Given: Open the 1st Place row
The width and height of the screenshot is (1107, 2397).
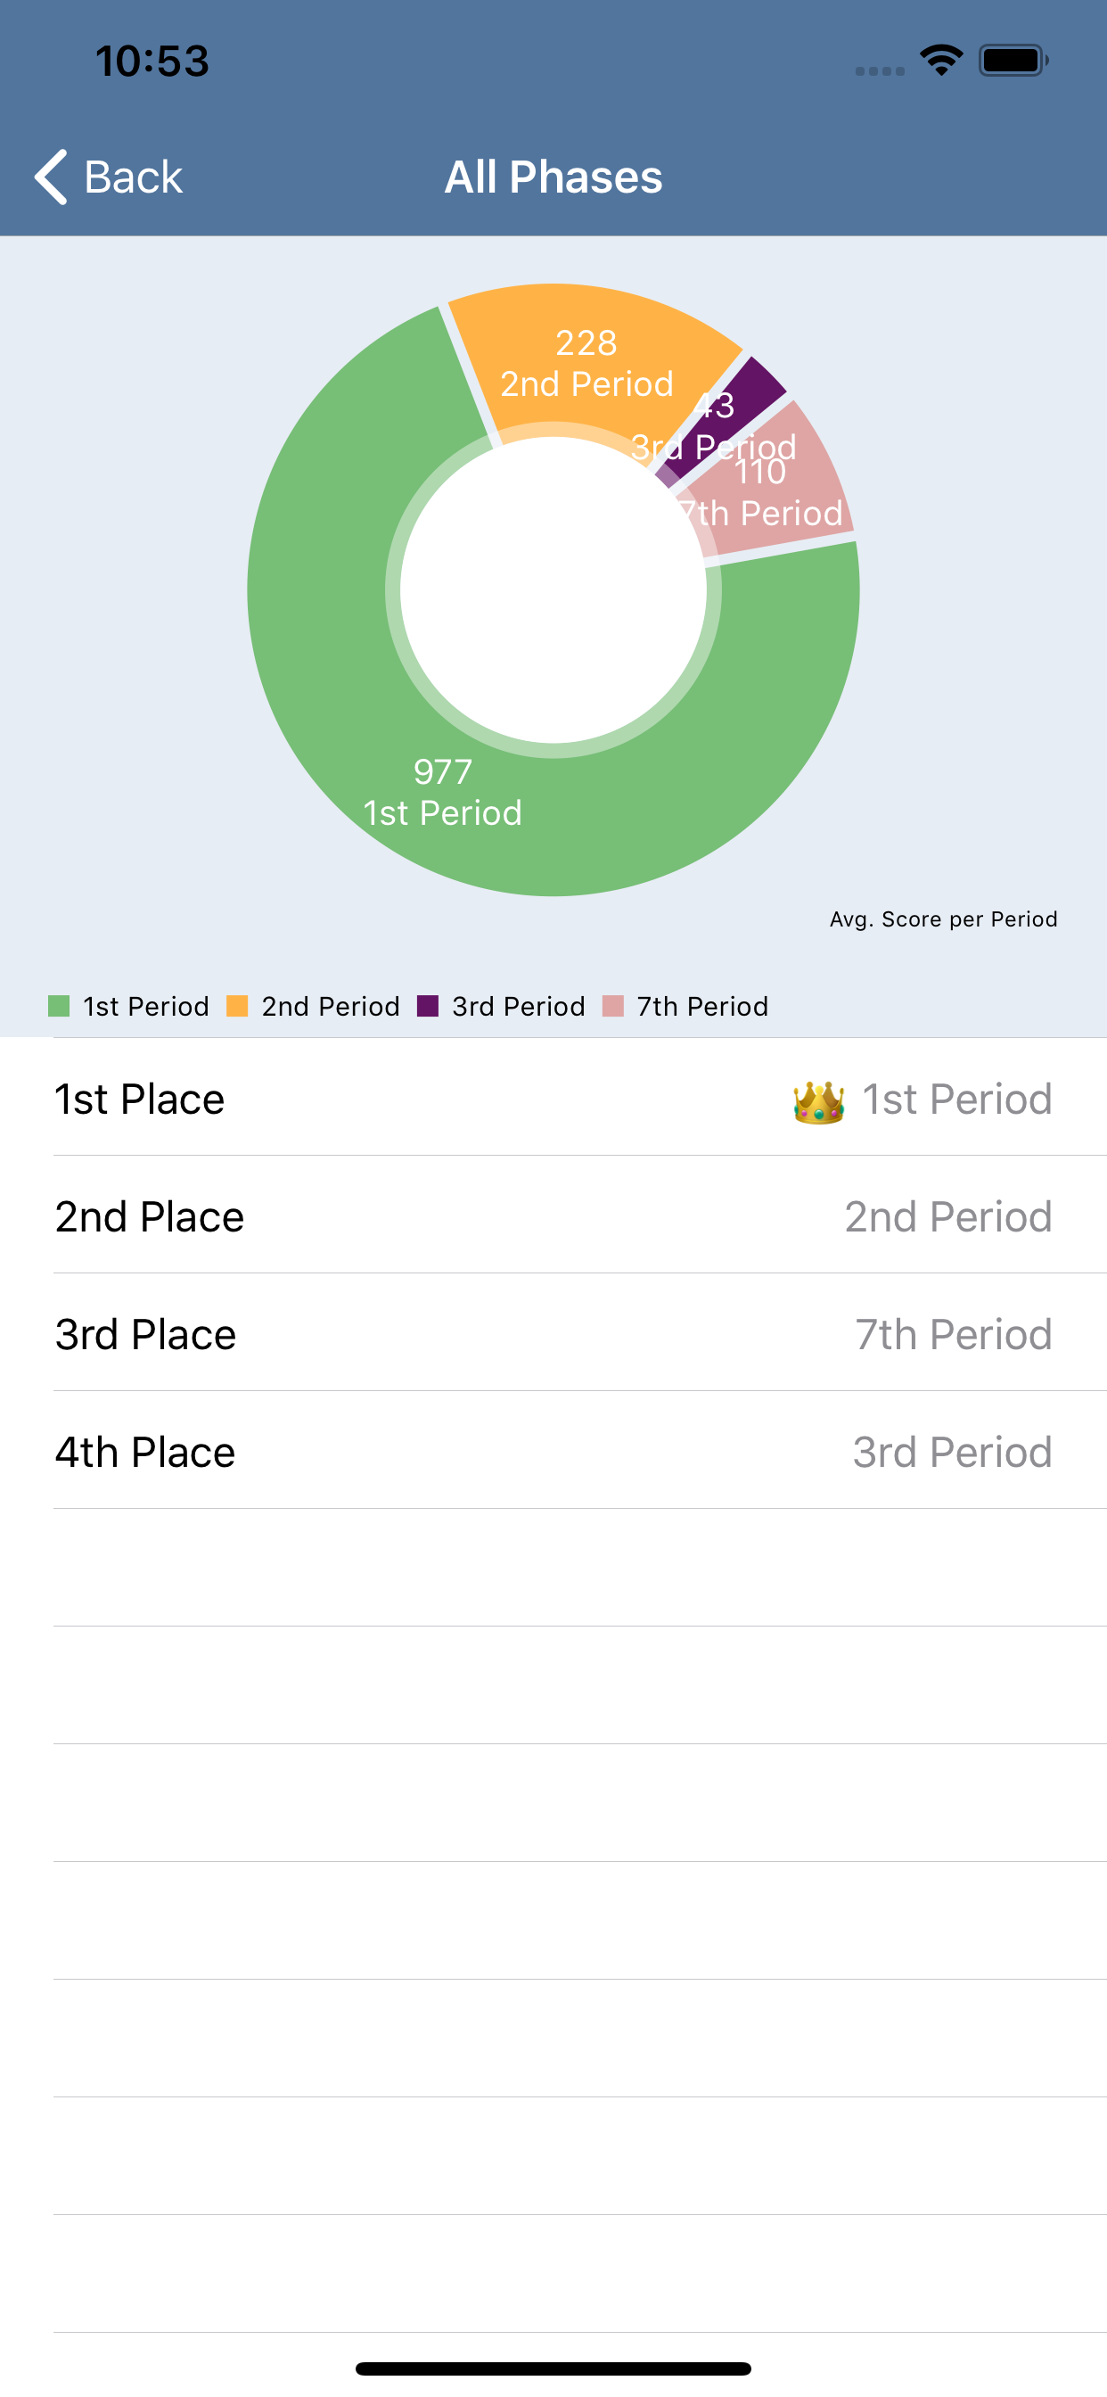Looking at the screenshot, I should pos(553,1098).
